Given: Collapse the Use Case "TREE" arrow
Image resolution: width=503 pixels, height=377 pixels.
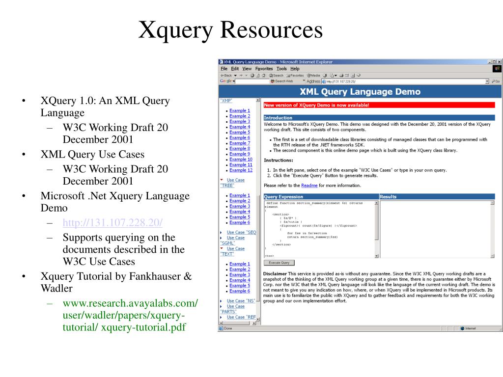Looking at the screenshot, I should [222, 180].
